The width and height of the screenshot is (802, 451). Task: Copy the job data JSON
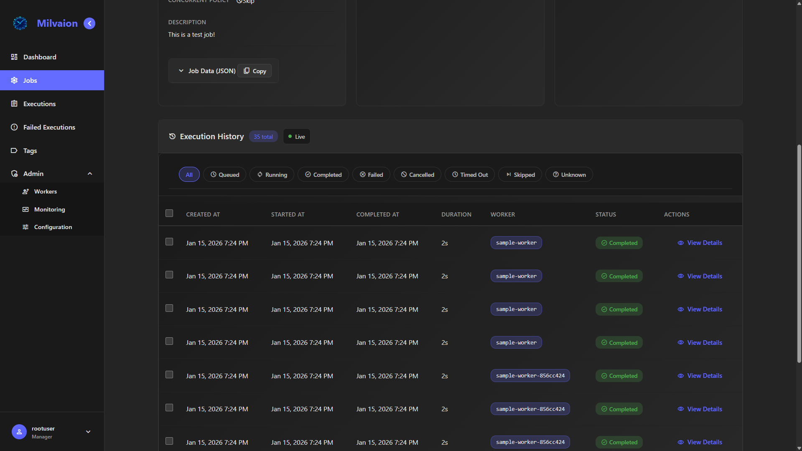coord(255,71)
